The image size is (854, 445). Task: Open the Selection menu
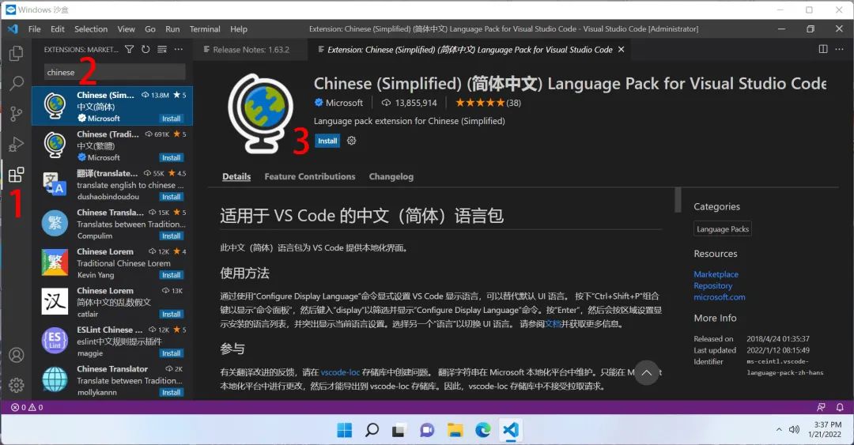coord(90,29)
